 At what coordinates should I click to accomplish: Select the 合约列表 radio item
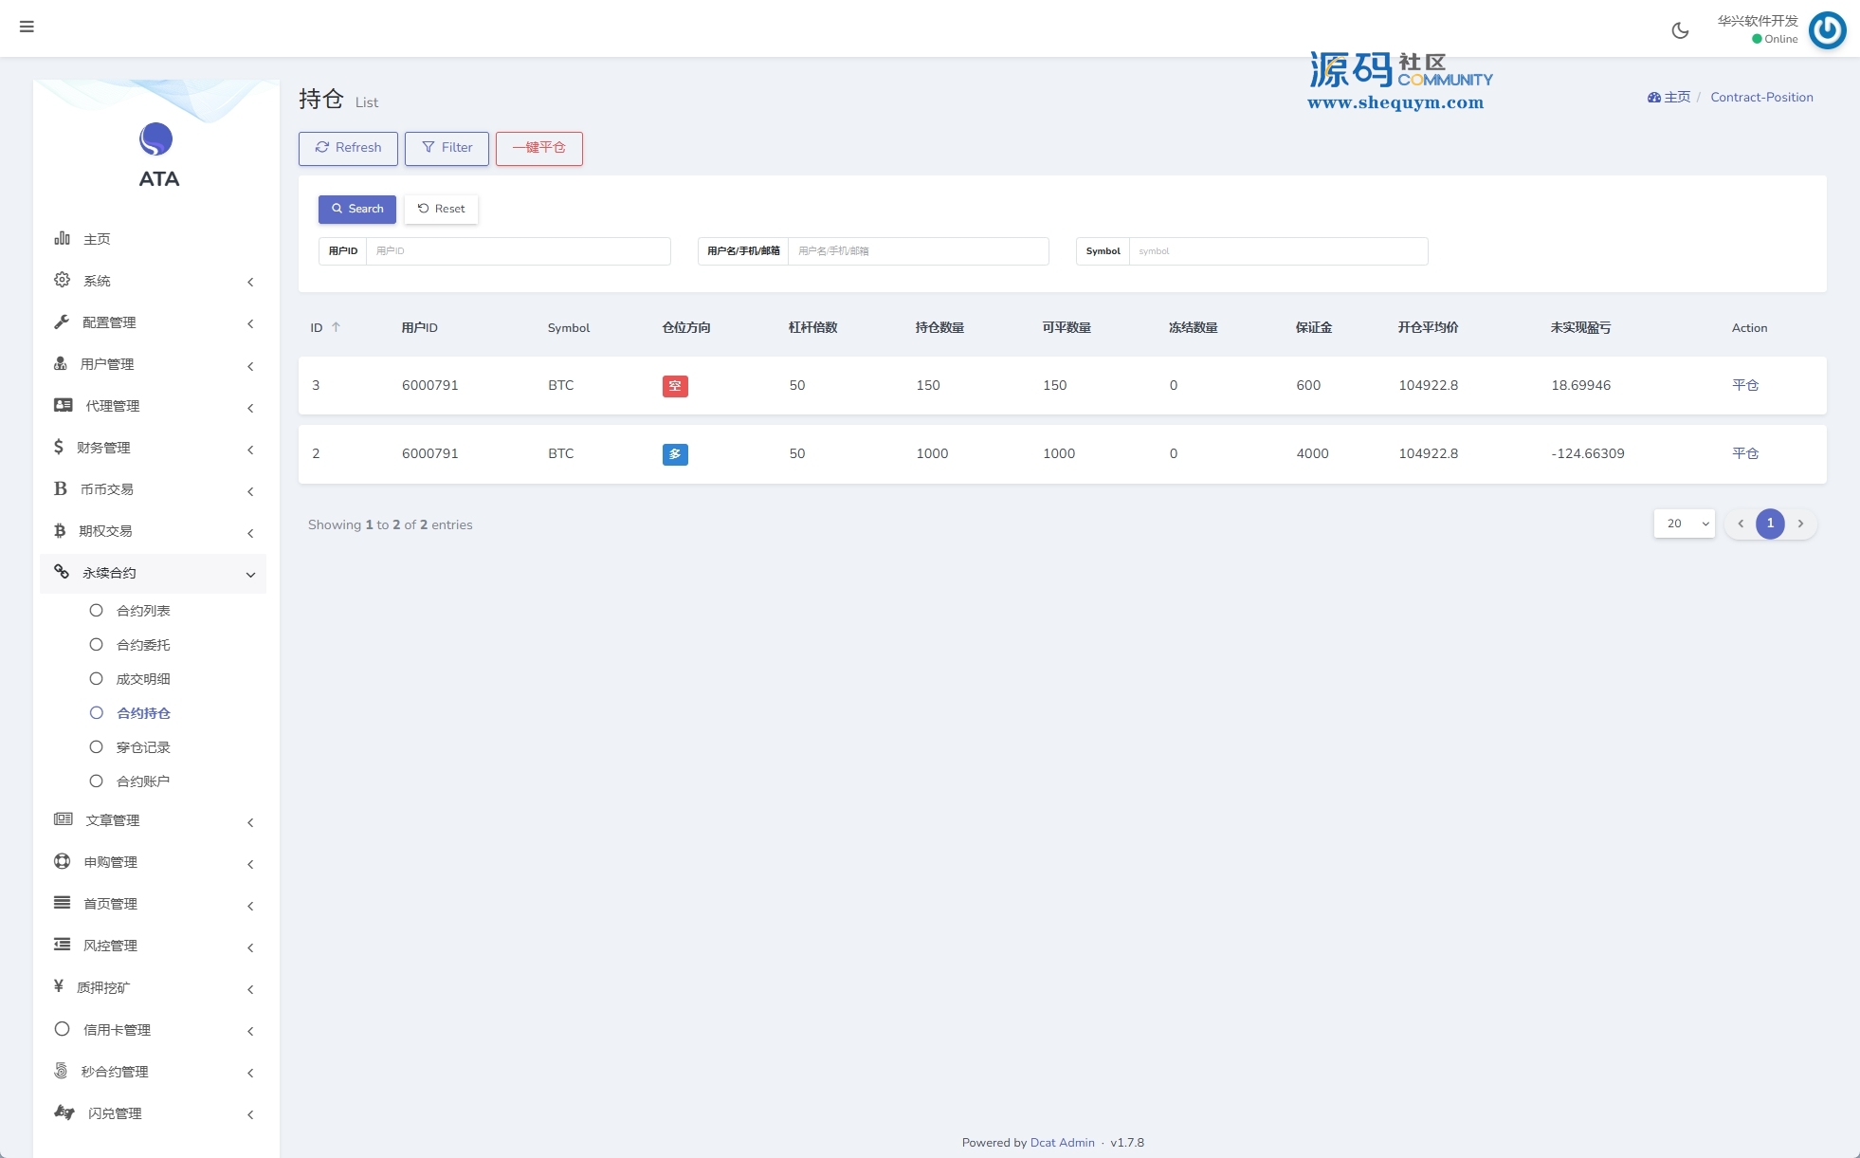(96, 611)
